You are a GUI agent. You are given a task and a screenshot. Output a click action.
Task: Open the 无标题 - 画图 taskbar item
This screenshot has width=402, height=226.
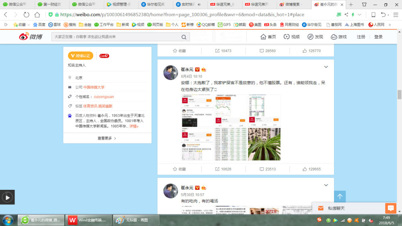click(x=136, y=220)
